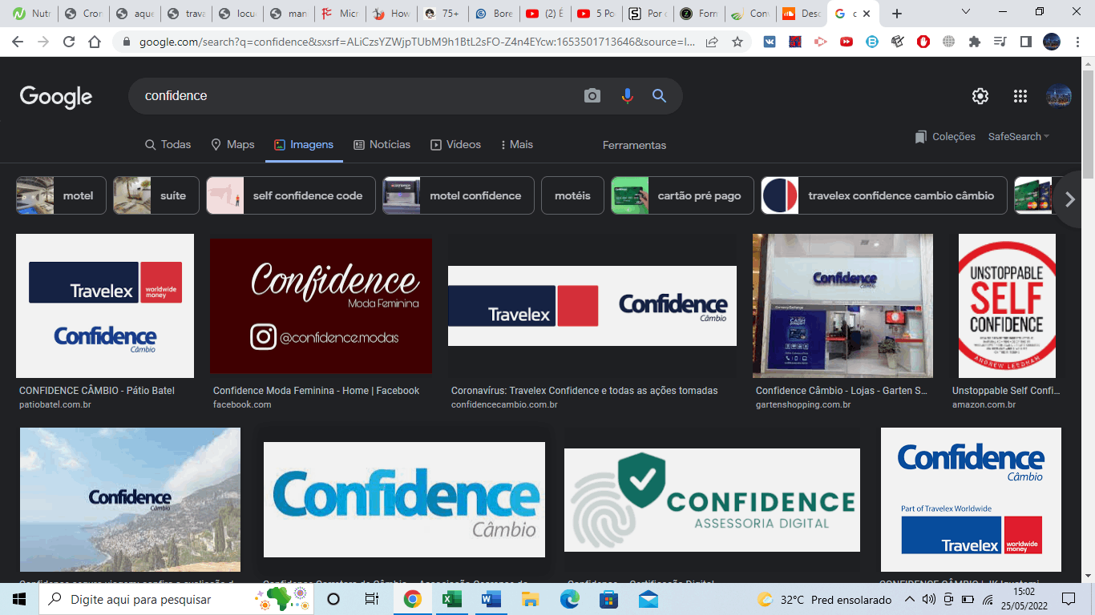
Task: Select the Imagens tab
Action: click(x=304, y=145)
